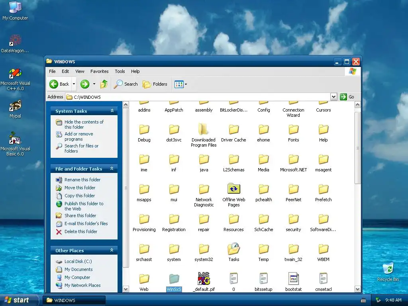The image size is (408, 306).
Task: Click the Go button
Action: coord(347,97)
